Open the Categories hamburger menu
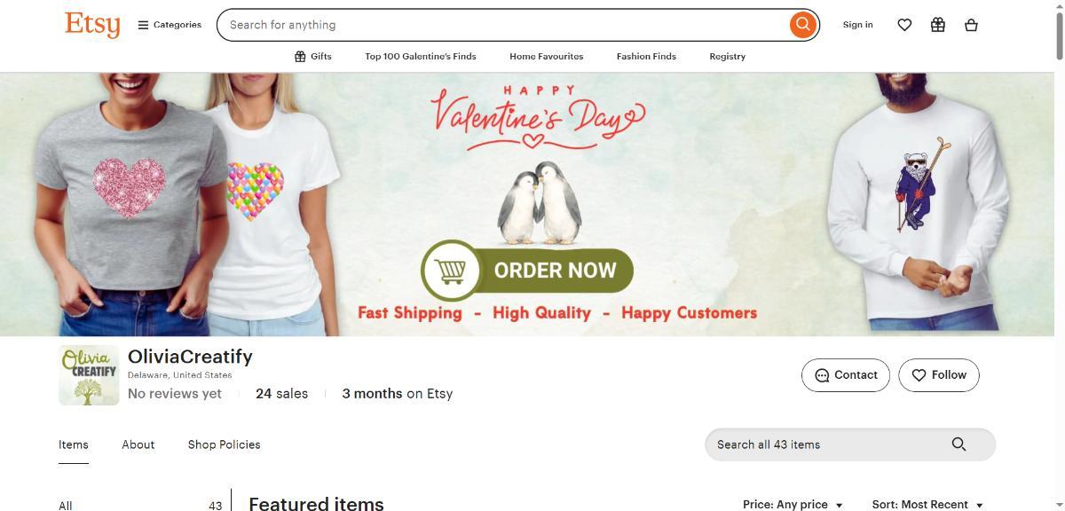1065x511 pixels. [x=170, y=25]
